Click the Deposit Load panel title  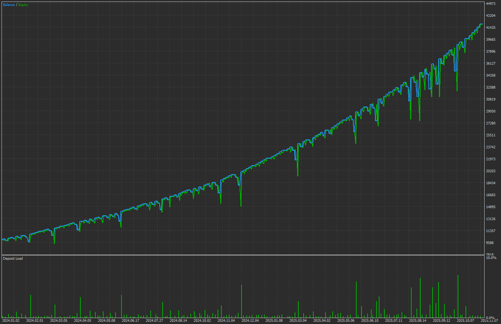point(13,259)
